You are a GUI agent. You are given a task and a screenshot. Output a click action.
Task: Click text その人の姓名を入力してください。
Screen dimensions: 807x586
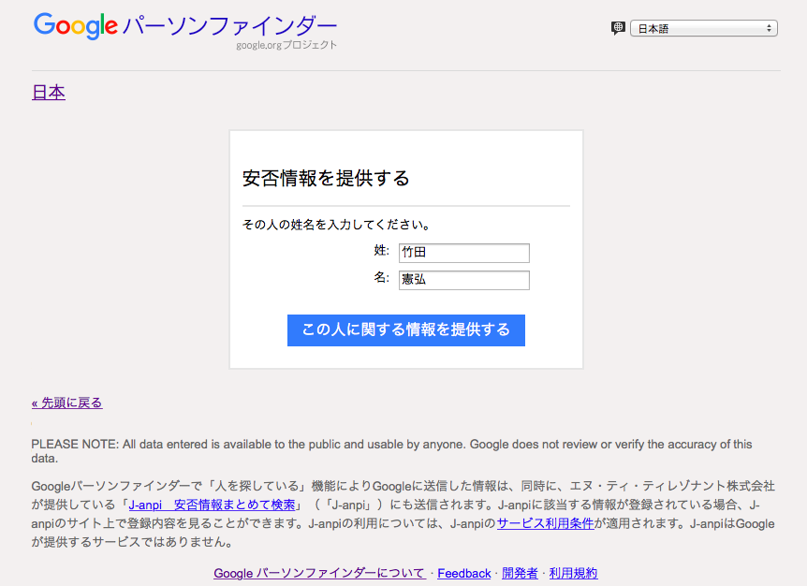tap(336, 225)
